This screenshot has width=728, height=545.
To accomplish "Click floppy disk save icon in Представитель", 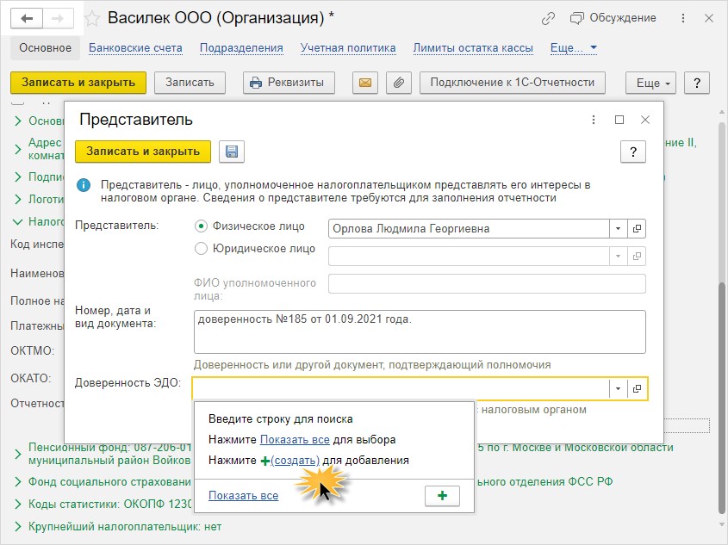I will (x=232, y=152).
